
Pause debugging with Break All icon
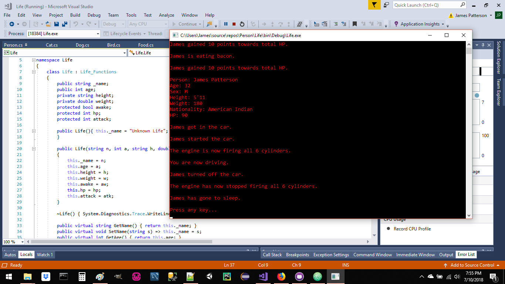point(226,24)
